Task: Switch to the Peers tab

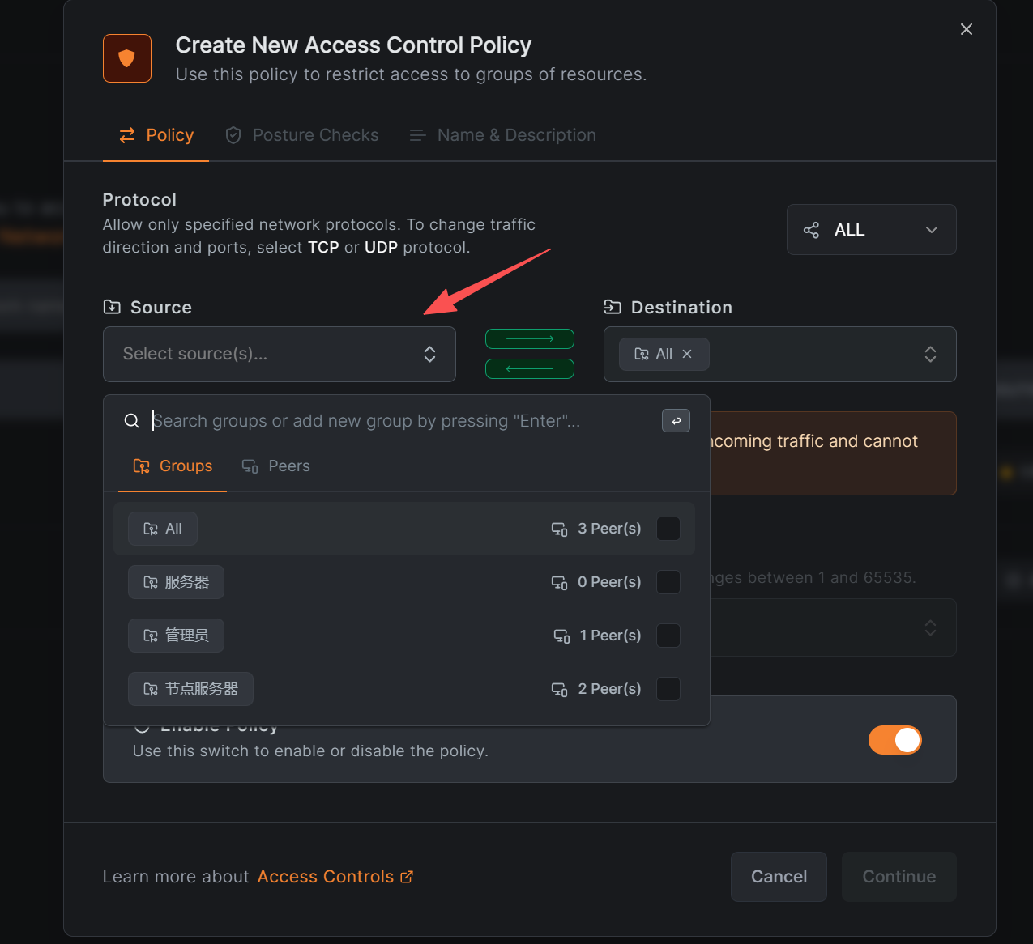Action: 276,466
